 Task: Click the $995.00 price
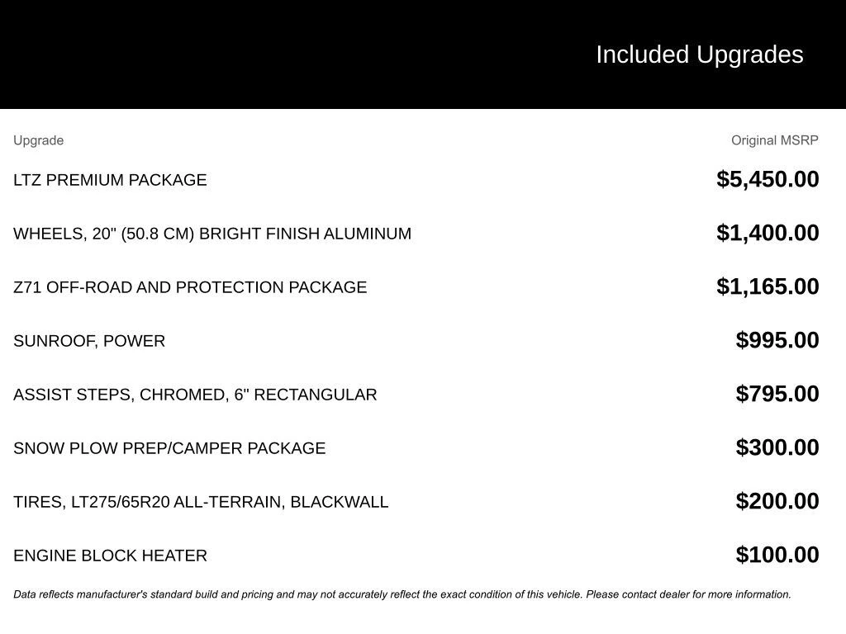[x=777, y=340]
